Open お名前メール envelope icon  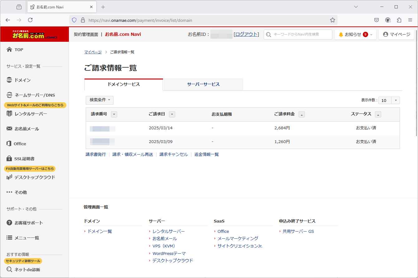click(9, 129)
